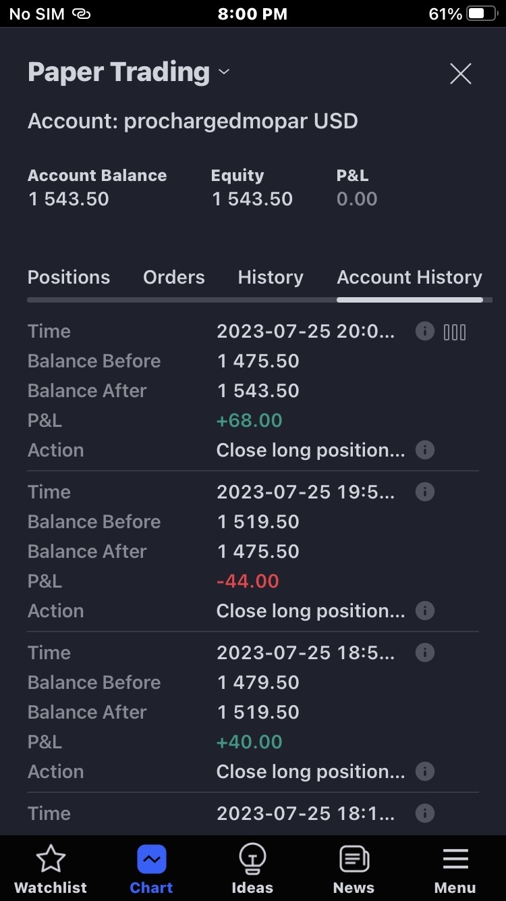Image resolution: width=506 pixels, height=901 pixels.
Task: Open column settings icon beside first entry
Action: coord(455,332)
